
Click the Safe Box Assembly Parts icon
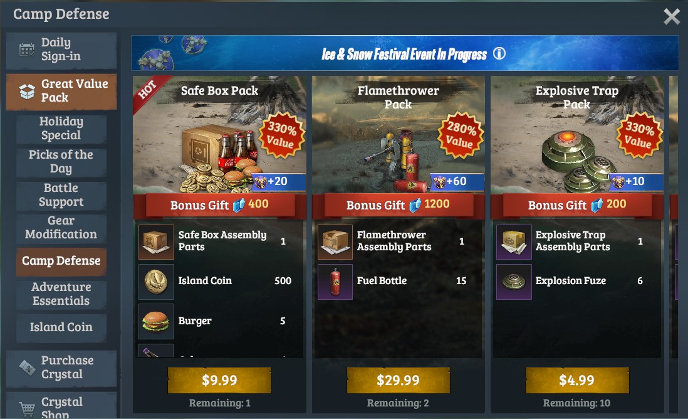pos(156,242)
